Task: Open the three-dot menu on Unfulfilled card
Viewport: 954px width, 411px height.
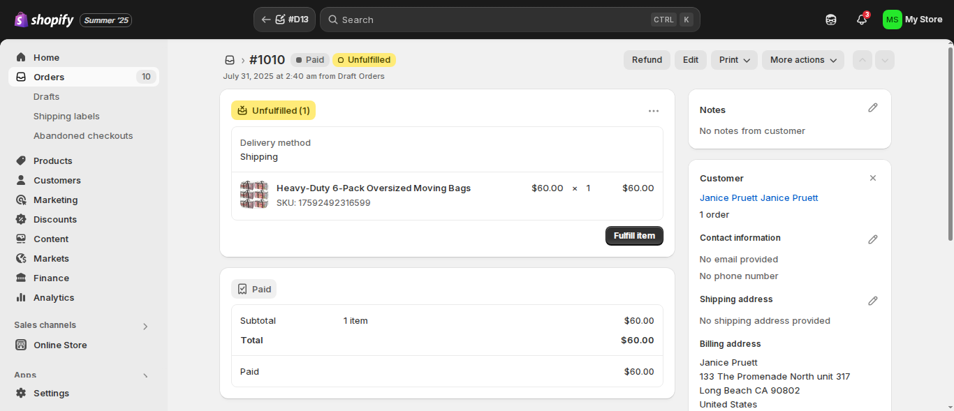Action: [x=654, y=110]
